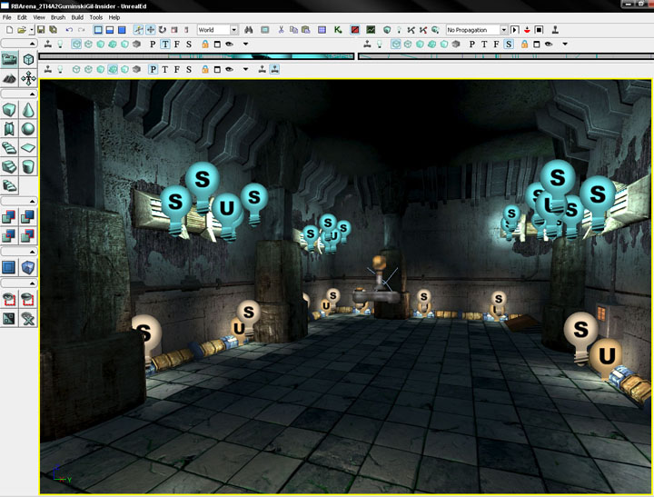Open perspective viewport options dropdown arrow
Screen dimensions: 654x497
tap(245, 69)
